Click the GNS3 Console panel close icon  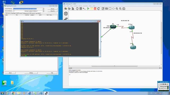pos(161,68)
